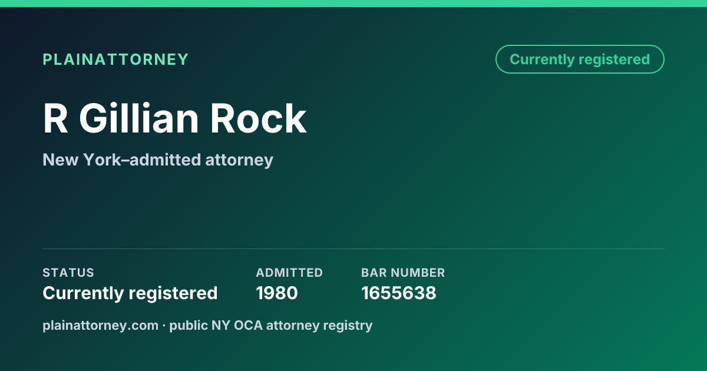Open the plainattorney.com footer link
This screenshot has width=707, height=371.
[101, 325]
